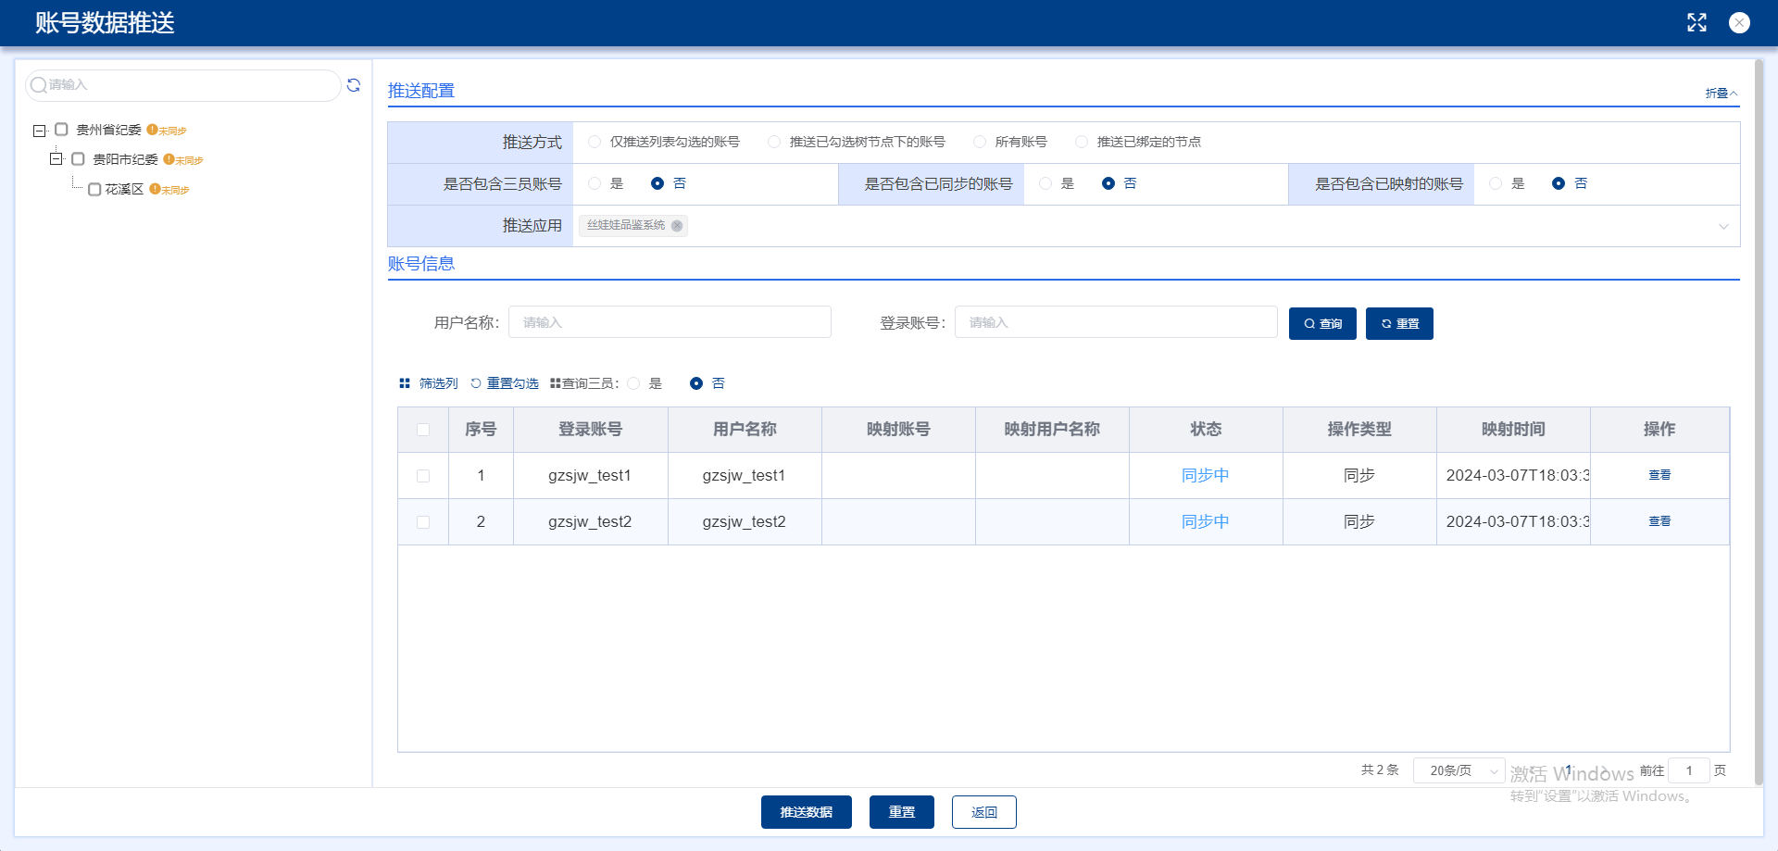Click the 未同步 warning icon next to 花溪区
The image size is (1778, 851).
pyautogui.click(x=155, y=189)
